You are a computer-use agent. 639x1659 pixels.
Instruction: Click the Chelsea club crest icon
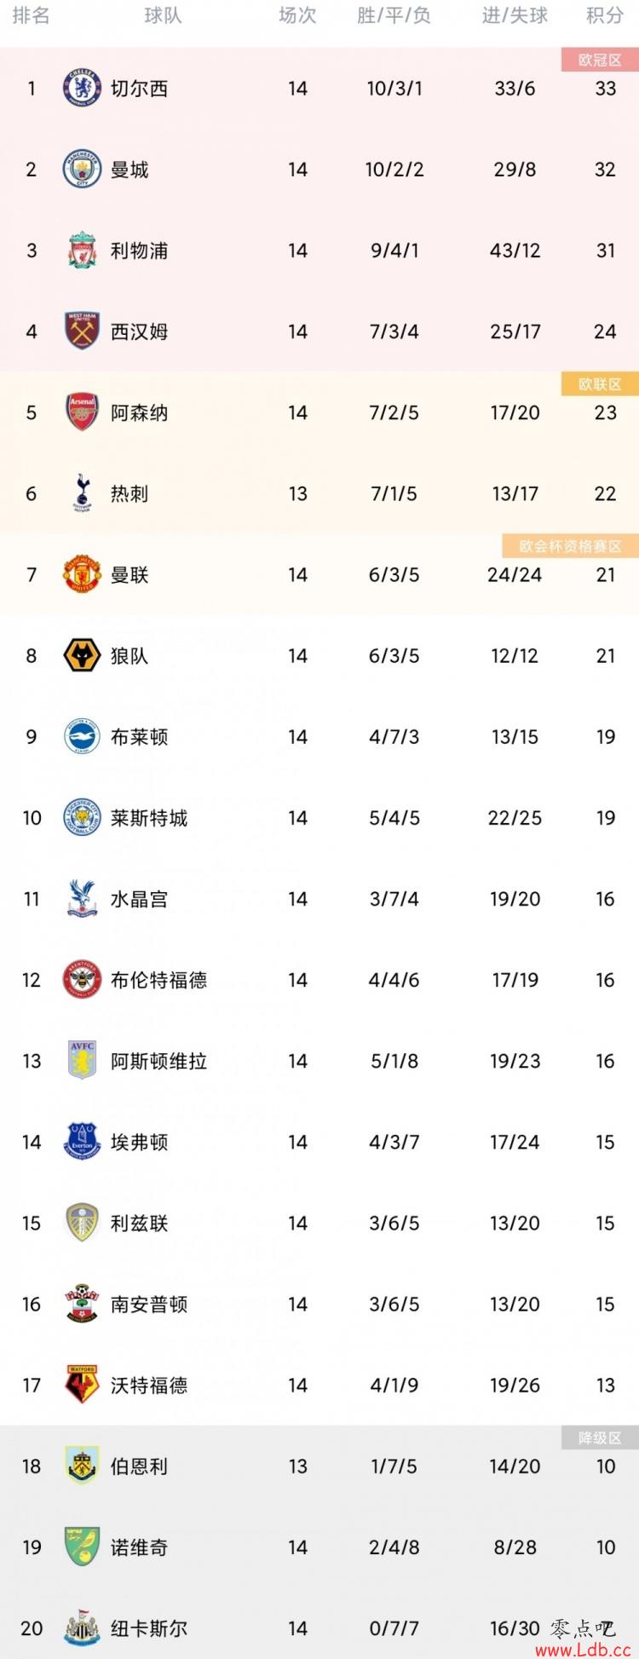pos(82,89)
